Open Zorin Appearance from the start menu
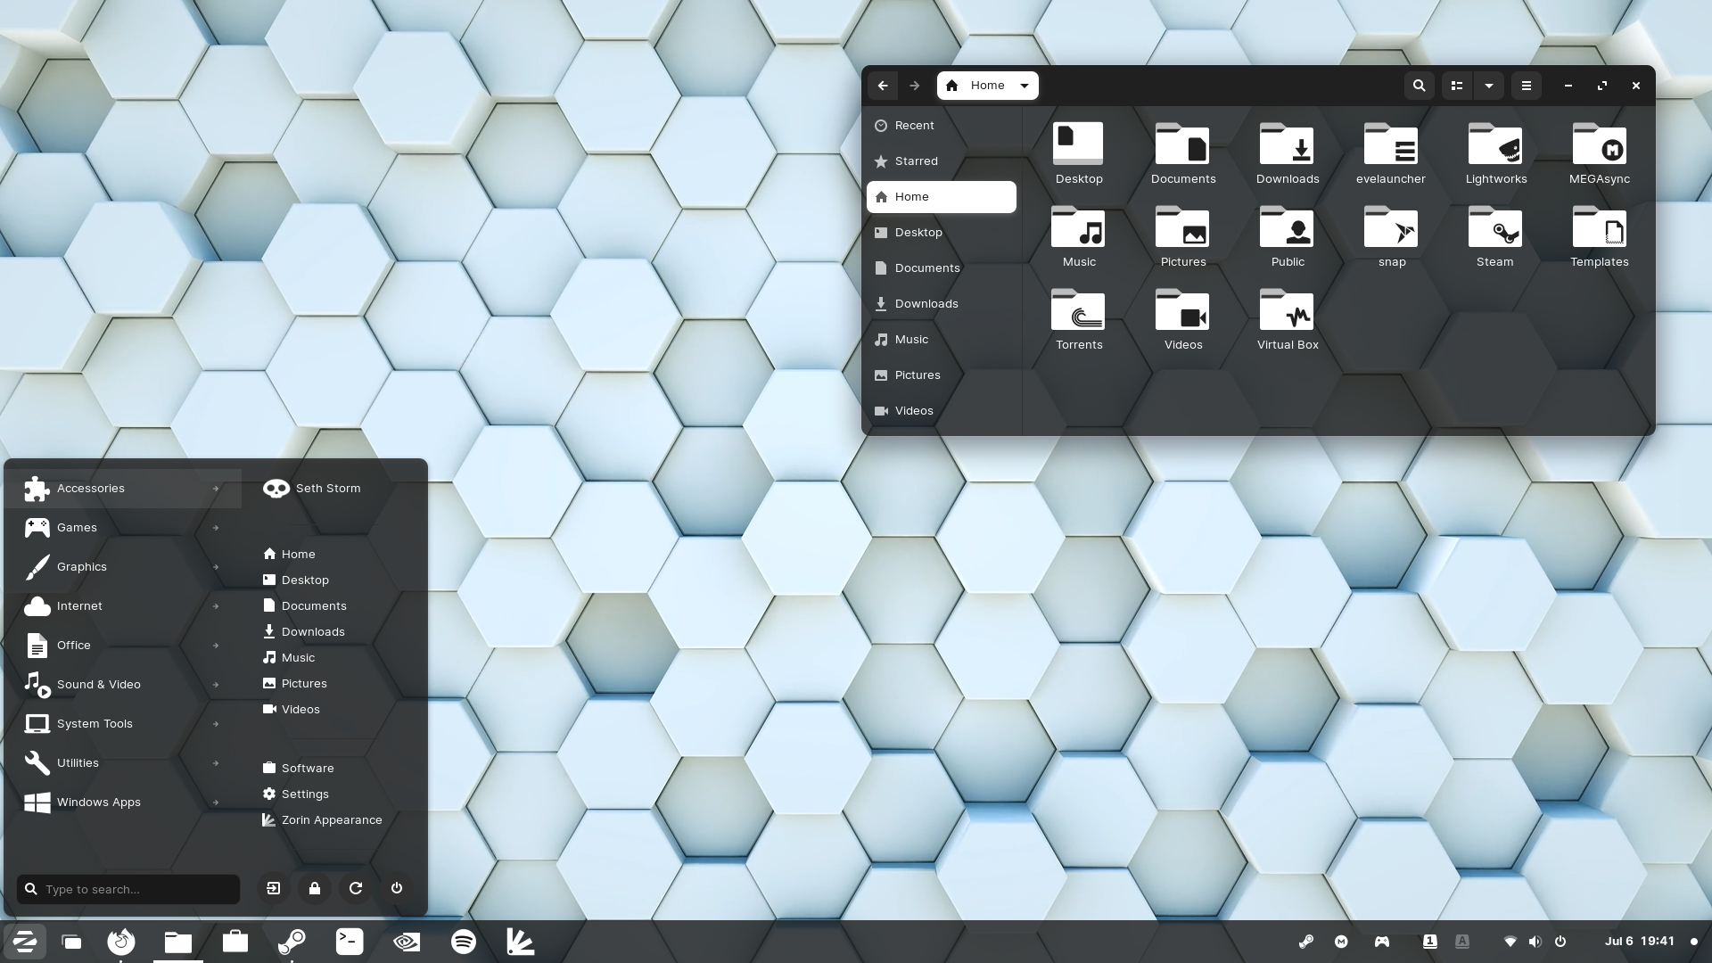The height and width of the screenshot is (963, 1712). (x=322, y=819)
